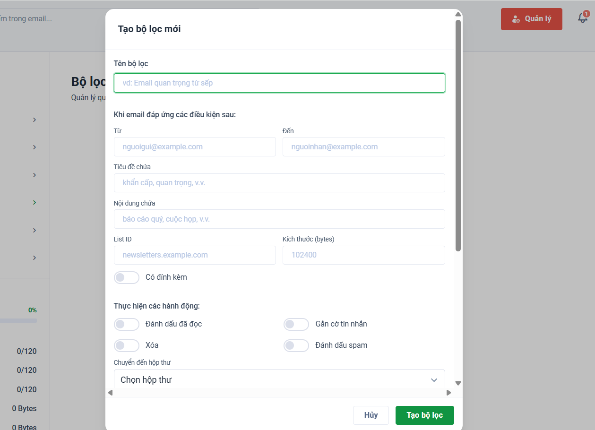This screenshot has height=430, width=595.
Task: Toggle the Xóa action switch
Action: tap(127, 345)
